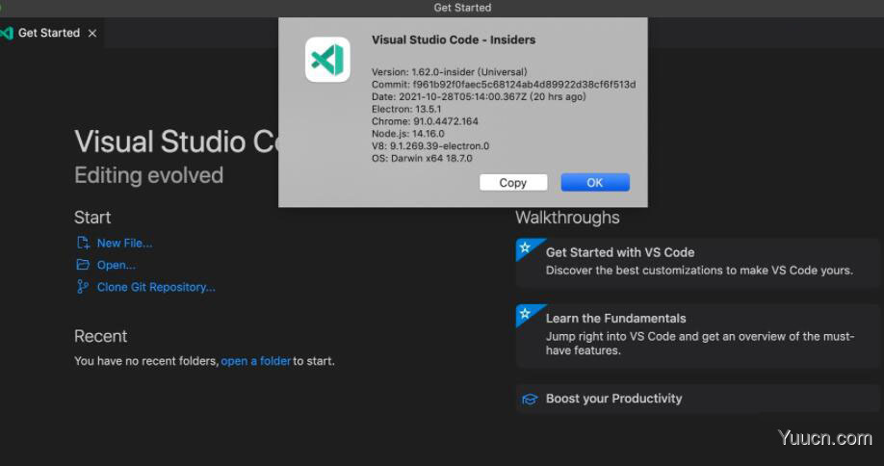Click the Clone Git Repository branch icon
The width and height of the screenshot is (884, 466).
[83, 287]
